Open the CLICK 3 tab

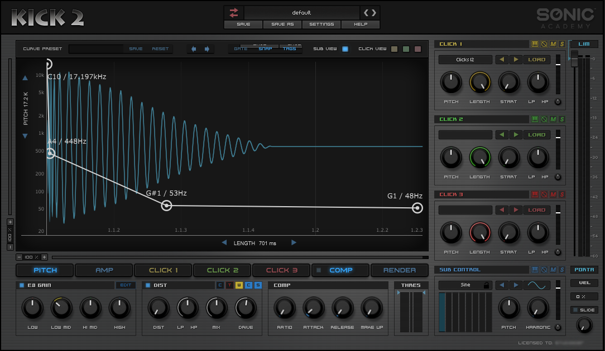[282, 270]
